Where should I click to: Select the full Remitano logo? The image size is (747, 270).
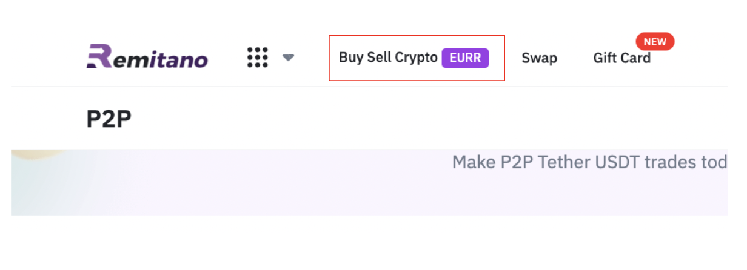(x=147, y=56)
